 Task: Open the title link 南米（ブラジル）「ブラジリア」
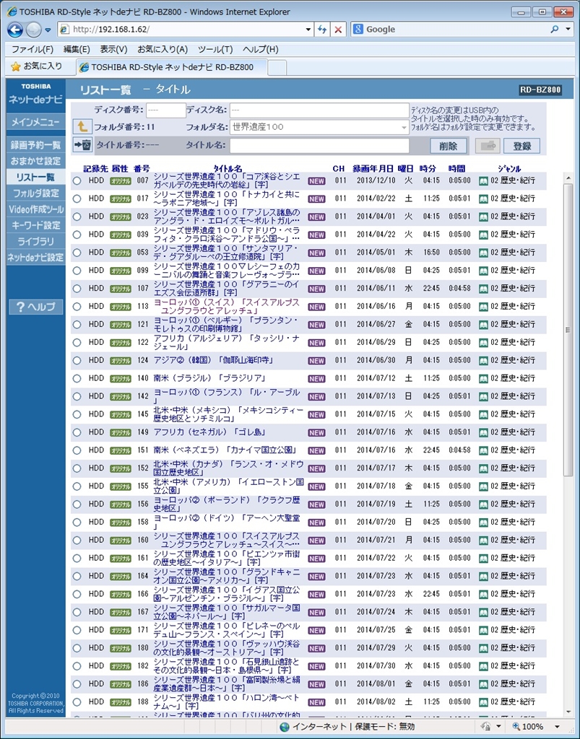(x=210, y=378)
